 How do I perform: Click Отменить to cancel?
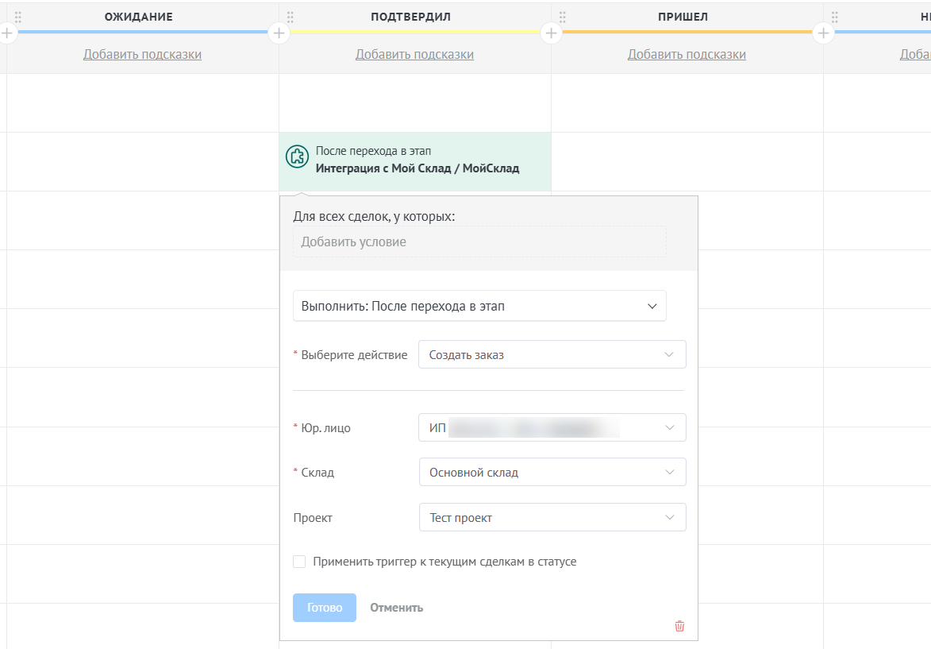tap(397, 608)
